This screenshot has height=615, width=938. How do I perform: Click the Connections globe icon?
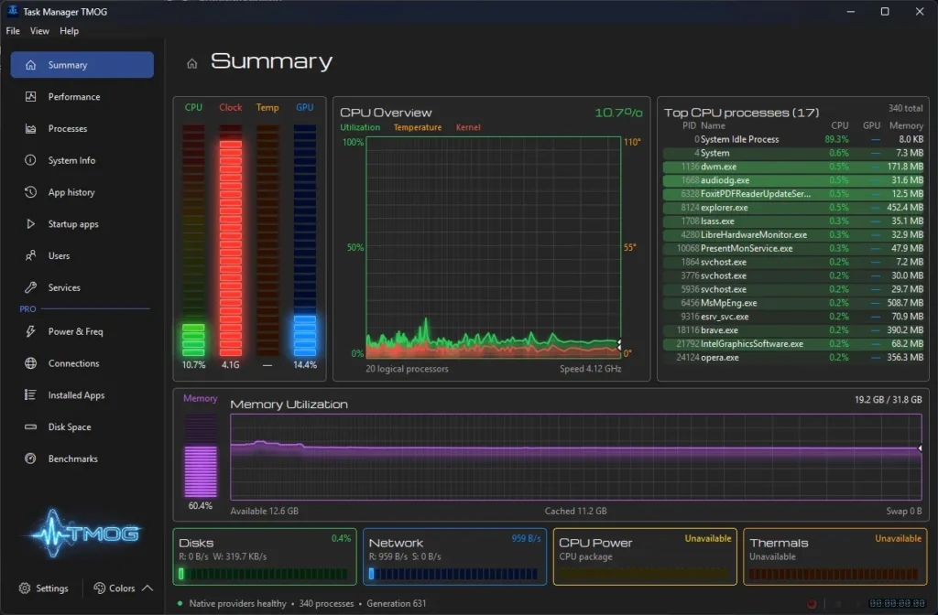[30, 363]
